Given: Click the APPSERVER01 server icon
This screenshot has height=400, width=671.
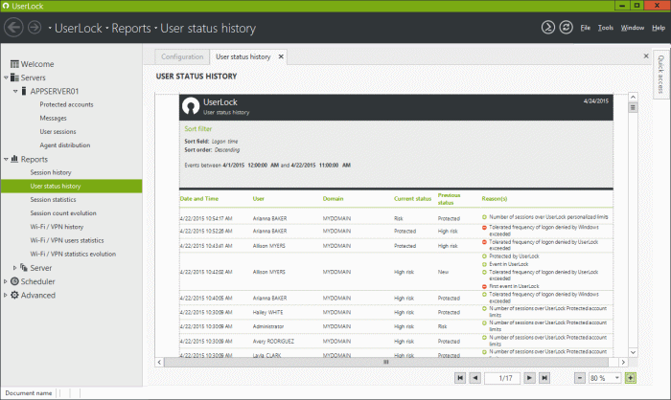Looking at the screenshot, I should pos(24,91).
